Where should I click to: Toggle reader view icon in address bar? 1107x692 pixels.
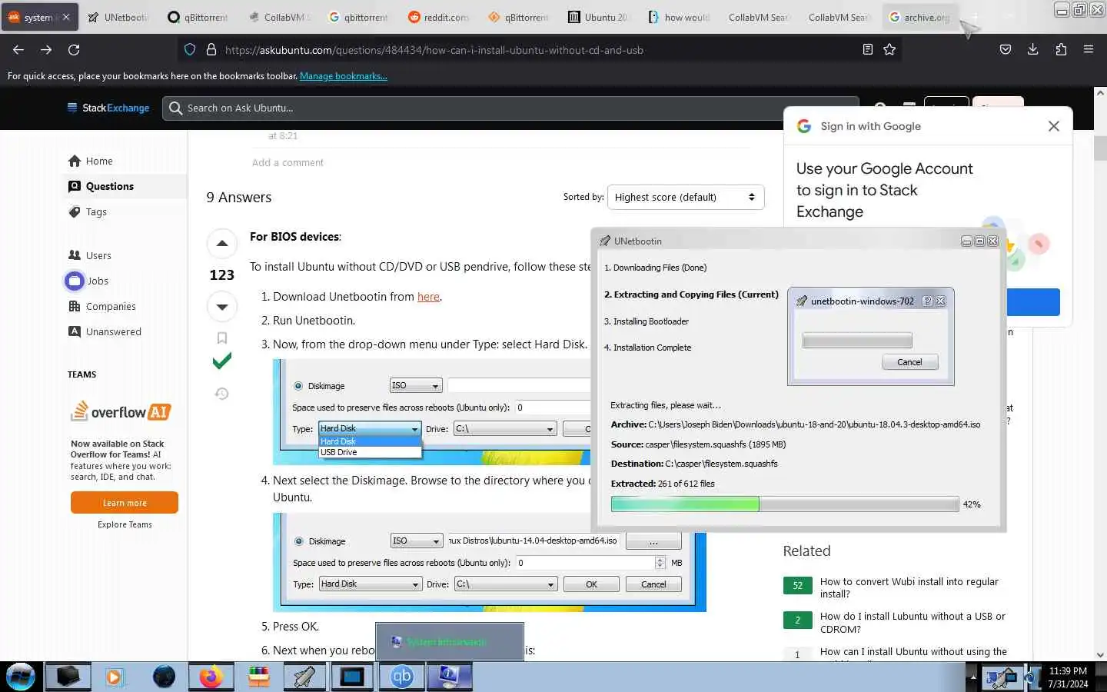pyautogui.click(x=868, y=50)
